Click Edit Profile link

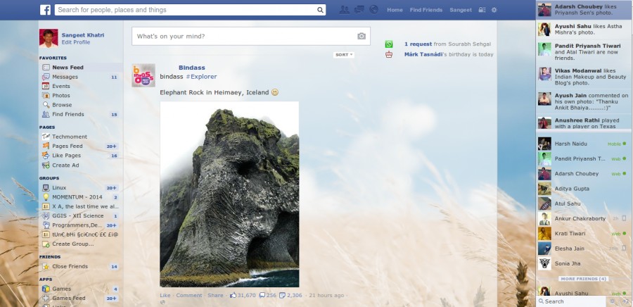point(76,42)
